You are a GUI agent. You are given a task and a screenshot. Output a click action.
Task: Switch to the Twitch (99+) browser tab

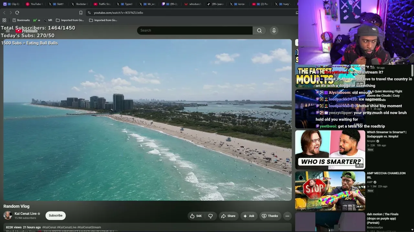point(170,4)
